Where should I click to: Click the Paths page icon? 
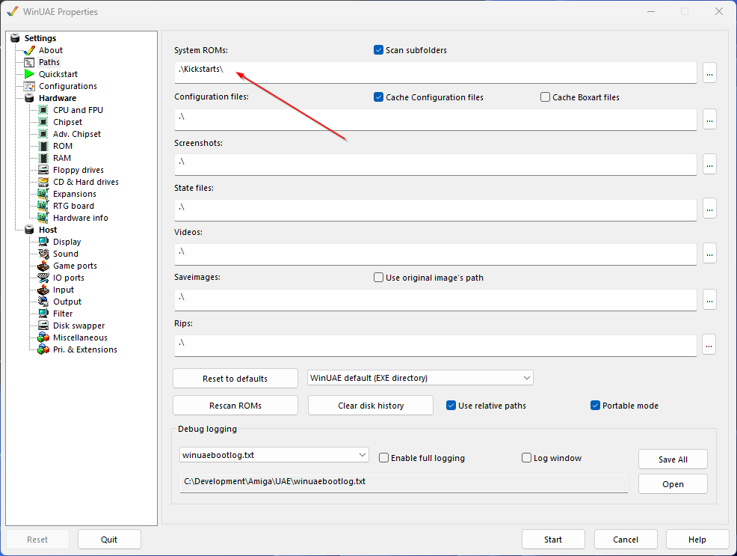point(29,62)
